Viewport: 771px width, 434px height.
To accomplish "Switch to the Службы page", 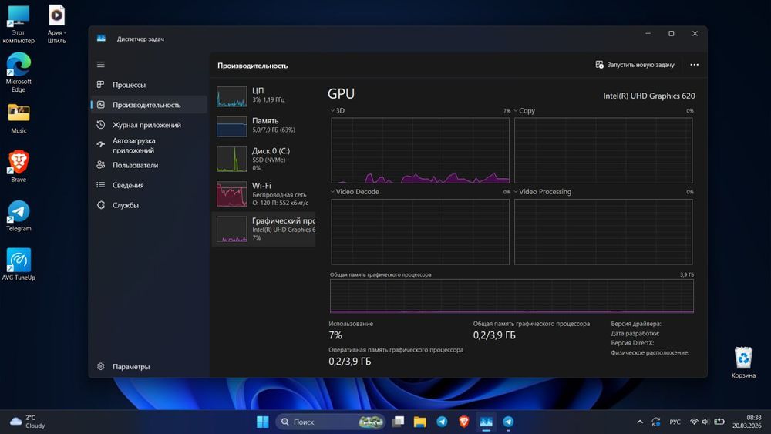I will 149,205.
